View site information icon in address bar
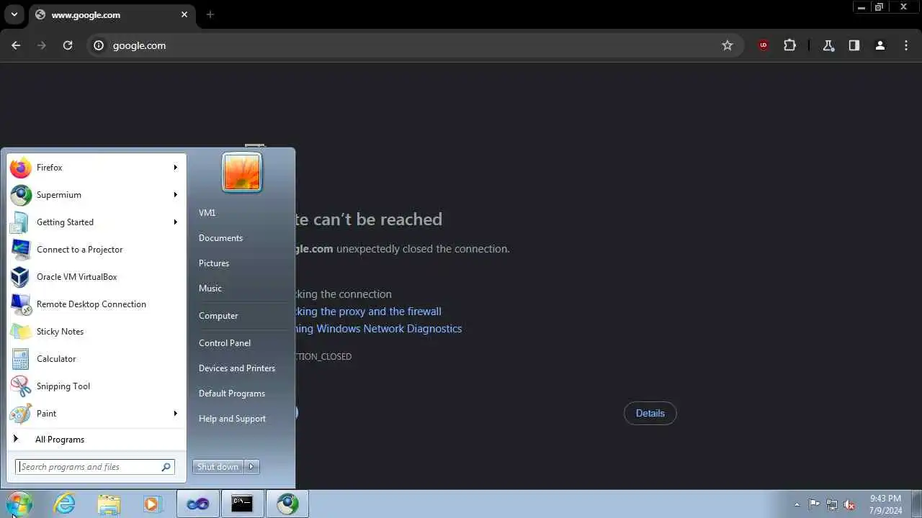The width and height of the screenshot is (922, 518). coord(99,45)
